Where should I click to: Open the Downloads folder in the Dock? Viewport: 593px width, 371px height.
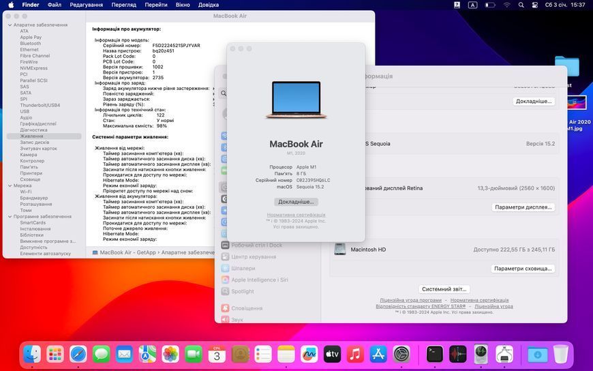click(537, 355)
